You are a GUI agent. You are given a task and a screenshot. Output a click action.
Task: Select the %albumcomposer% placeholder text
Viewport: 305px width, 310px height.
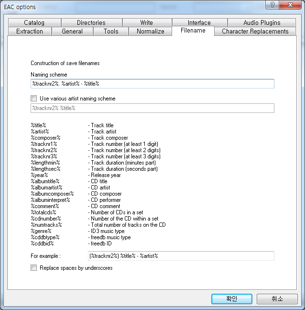pos(52,194)
